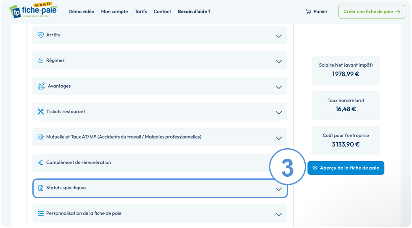This screenshot has width=412, height=228.
Task: Click the Salaire Net (avant impôt) label
Action: [346, 65]
